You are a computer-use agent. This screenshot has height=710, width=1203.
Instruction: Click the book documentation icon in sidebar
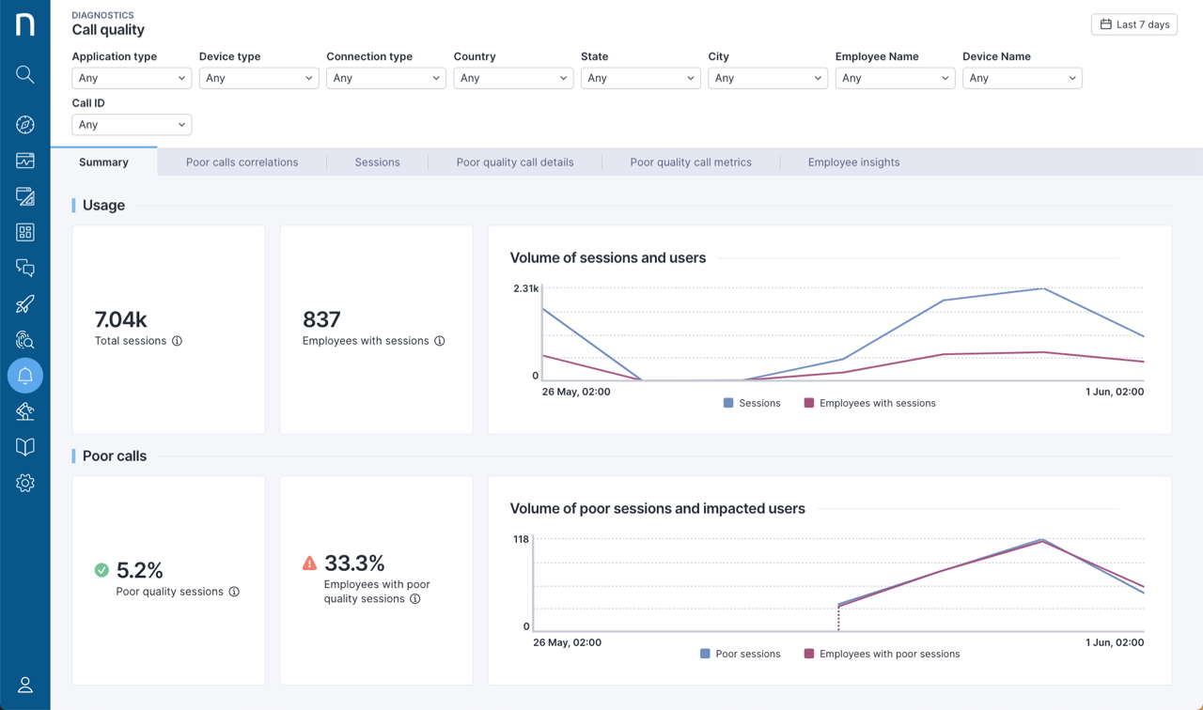(x=25, y=447)
